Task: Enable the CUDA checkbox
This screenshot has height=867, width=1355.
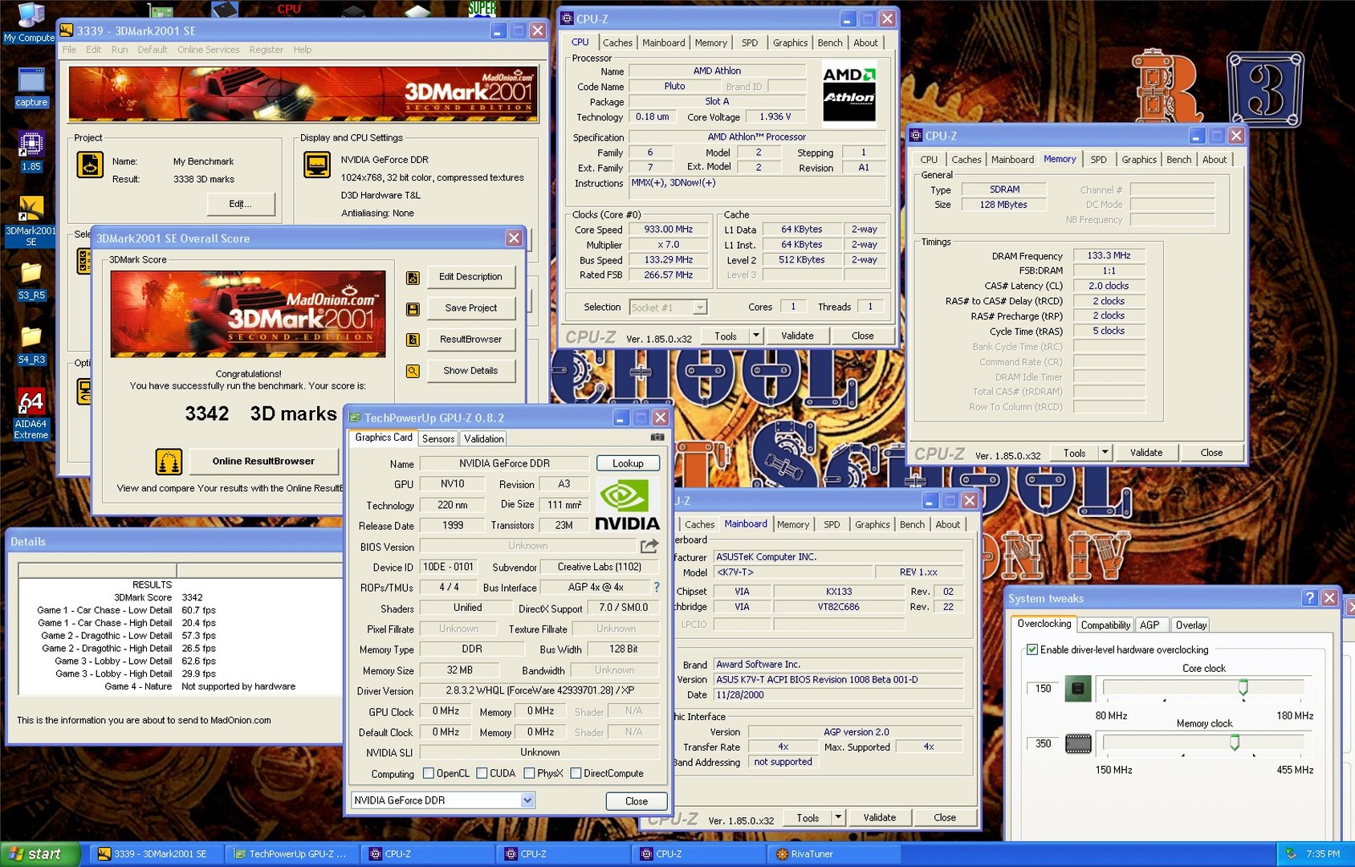Action: click(x=482, y=773)
